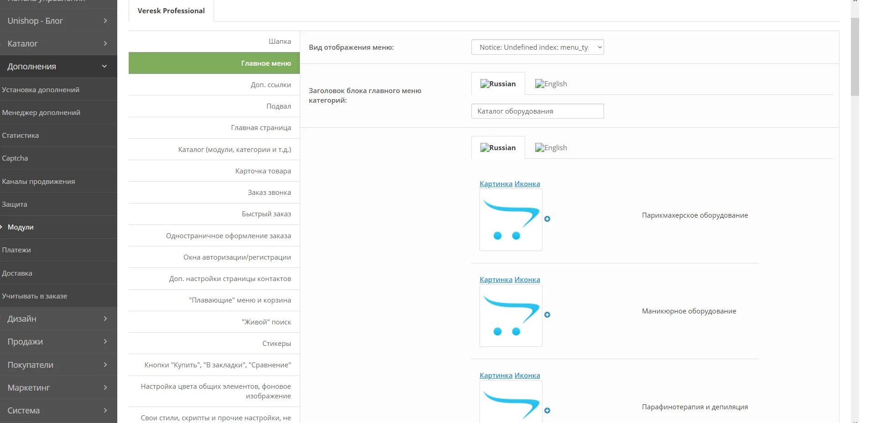Select the cart thumbnail for Парикмахерское оборудование
This screenshot has height=423, width=876.
[511, 219]
